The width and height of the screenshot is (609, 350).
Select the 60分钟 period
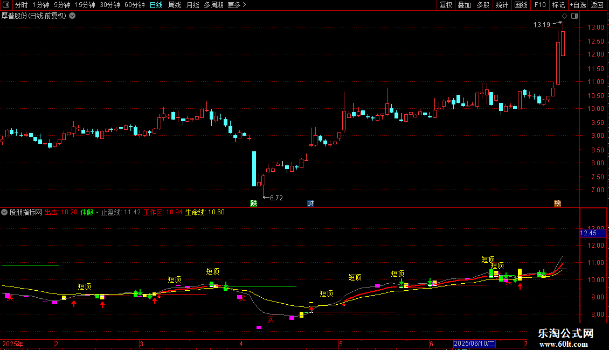[135, 5]
